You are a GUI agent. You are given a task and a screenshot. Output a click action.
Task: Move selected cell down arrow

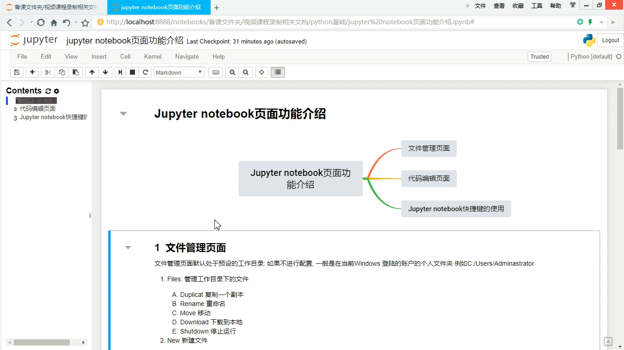click(x=106, y=72)
